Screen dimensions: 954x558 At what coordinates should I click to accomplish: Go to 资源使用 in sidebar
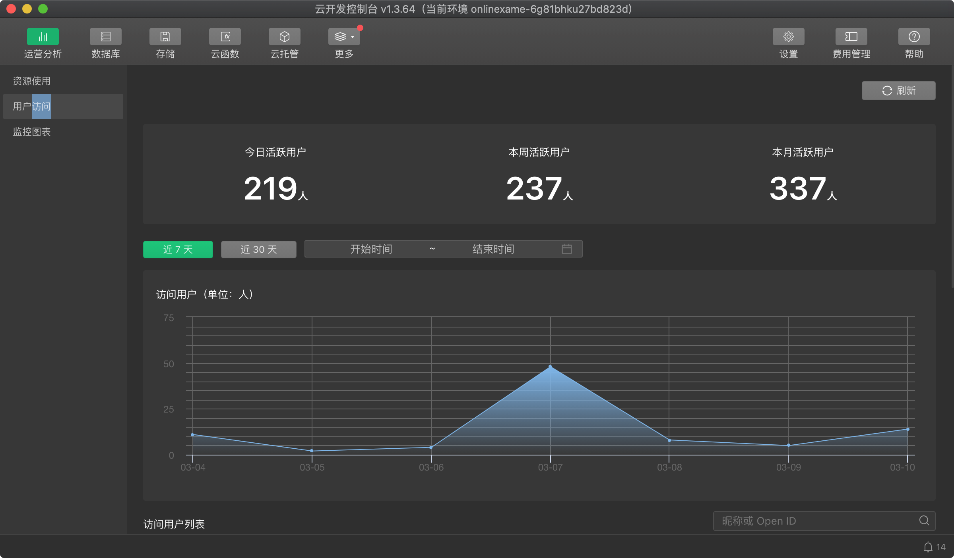[32, 81]
